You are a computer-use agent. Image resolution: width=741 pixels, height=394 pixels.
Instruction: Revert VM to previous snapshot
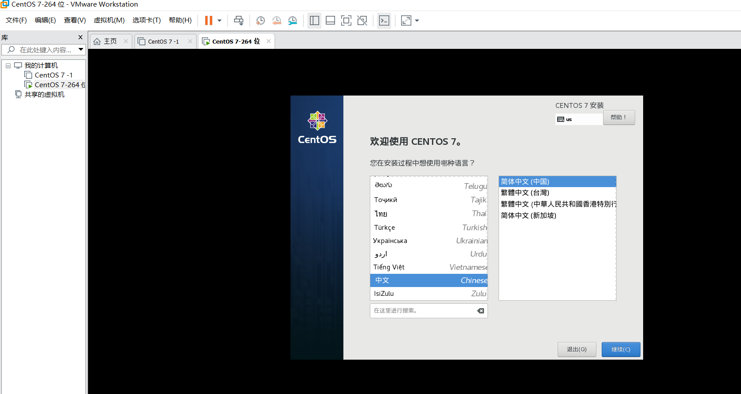[x=276, y=20]
